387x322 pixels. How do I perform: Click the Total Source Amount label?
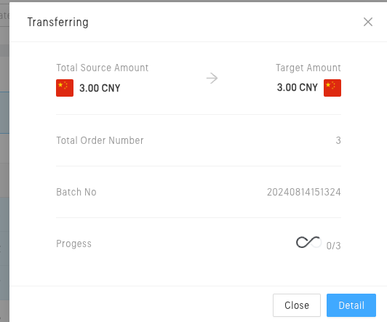point(103,68)
